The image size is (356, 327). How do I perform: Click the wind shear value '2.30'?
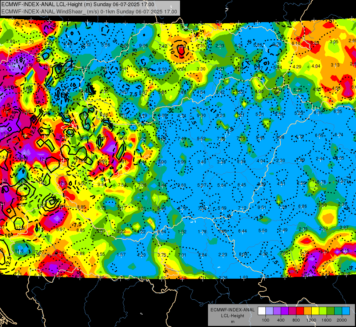(281, 161)
